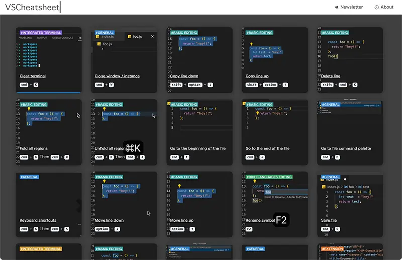Open the Delete line card title
The height and width of the screenshot is (260, 402).
tap(331, 76)
